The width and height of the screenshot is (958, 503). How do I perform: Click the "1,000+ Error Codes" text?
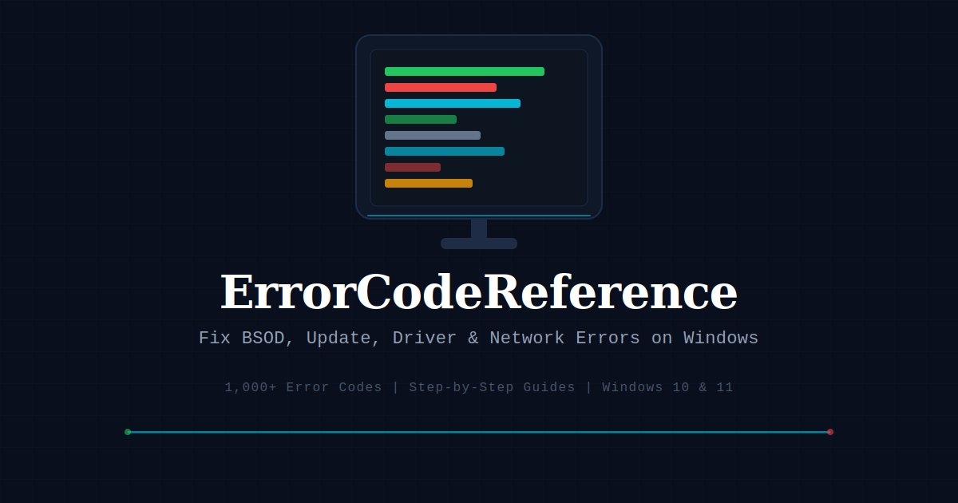pyautogui.click(x=303, y=387)
